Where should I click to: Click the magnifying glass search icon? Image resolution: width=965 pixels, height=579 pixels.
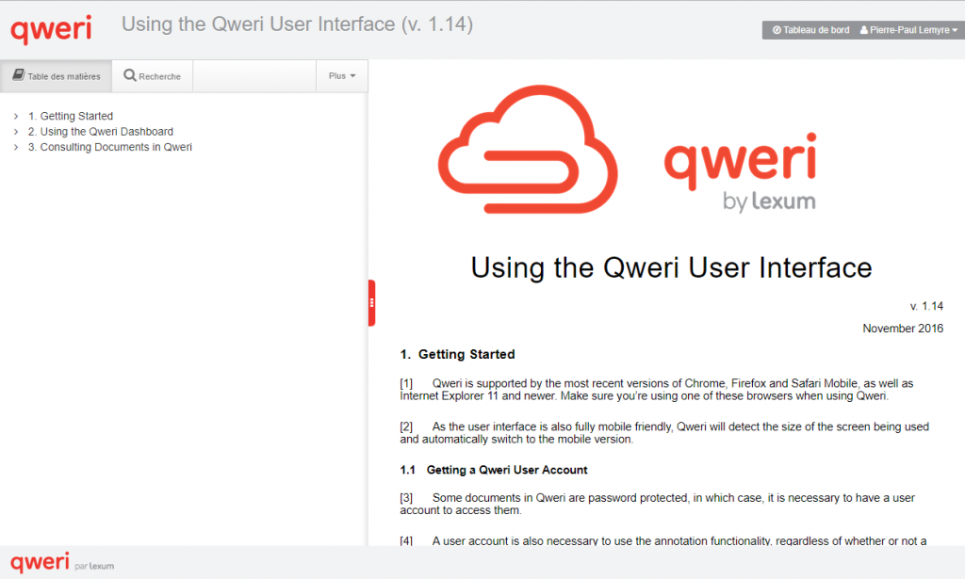coord(130,75)
